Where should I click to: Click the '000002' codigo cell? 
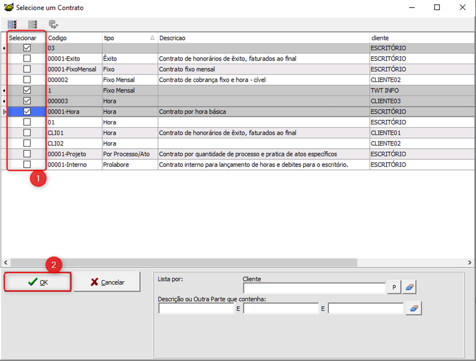[x=75, y=80]
